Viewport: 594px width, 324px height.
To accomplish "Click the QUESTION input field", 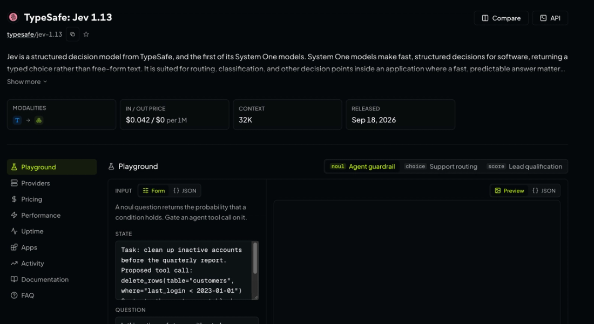I will 187,321.
